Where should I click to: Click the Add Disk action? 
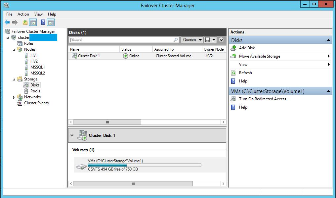[247, 48]
